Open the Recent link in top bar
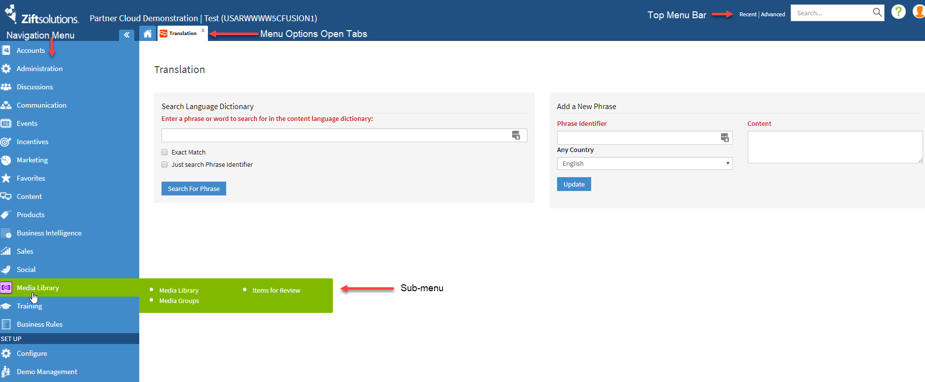This screenshot has height=382, width=925. click(748, 14)
